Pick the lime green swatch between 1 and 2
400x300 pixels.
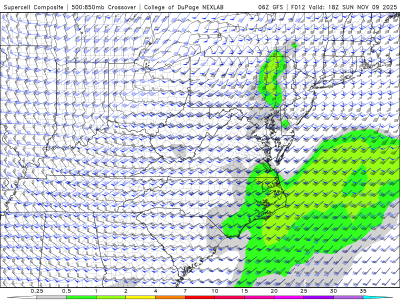point(111,297)
